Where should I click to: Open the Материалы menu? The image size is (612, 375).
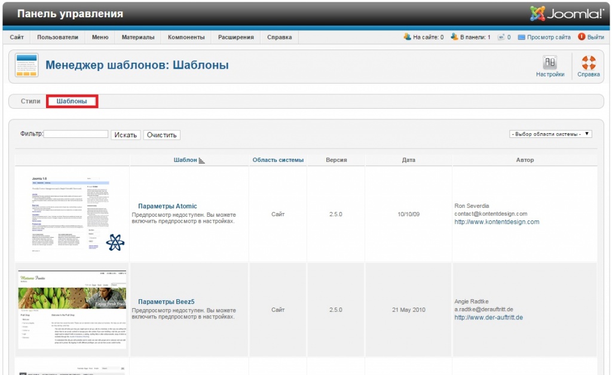click(138, 37)
